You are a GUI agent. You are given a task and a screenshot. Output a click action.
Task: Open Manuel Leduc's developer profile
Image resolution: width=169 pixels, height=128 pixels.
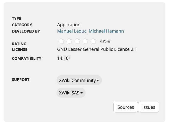coord(72,31)
